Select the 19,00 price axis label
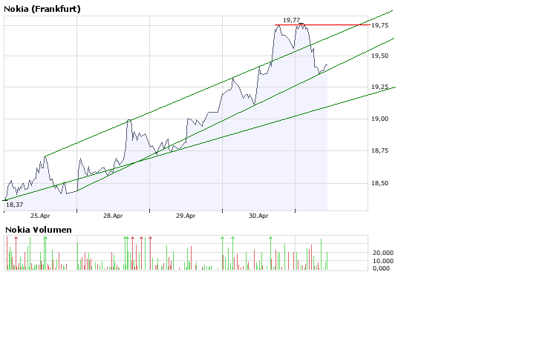548x352 pixels. tap(380, 119)
